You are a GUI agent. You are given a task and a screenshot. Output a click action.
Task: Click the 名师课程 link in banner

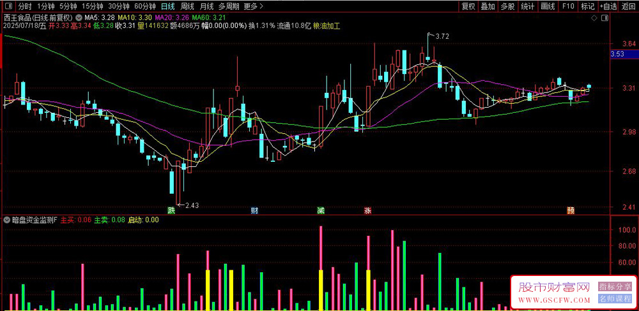click(x=615, y=299)
